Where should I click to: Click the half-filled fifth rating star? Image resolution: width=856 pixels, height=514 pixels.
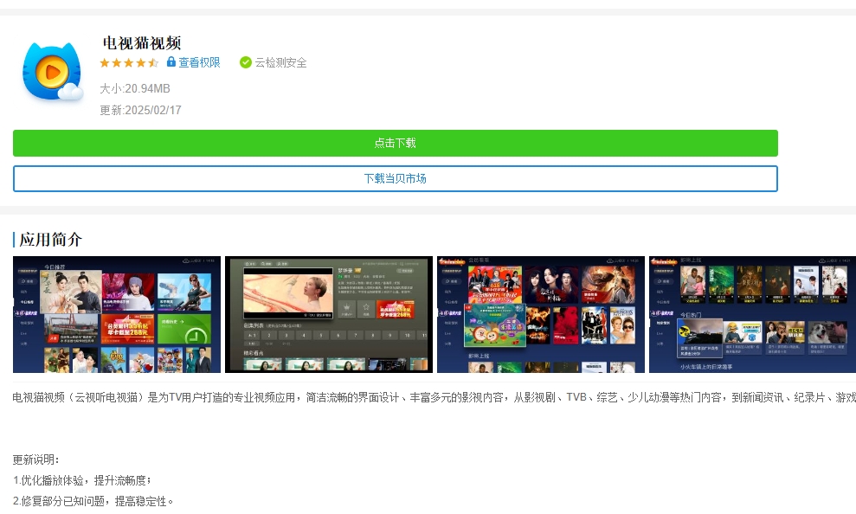coord(153,62)
